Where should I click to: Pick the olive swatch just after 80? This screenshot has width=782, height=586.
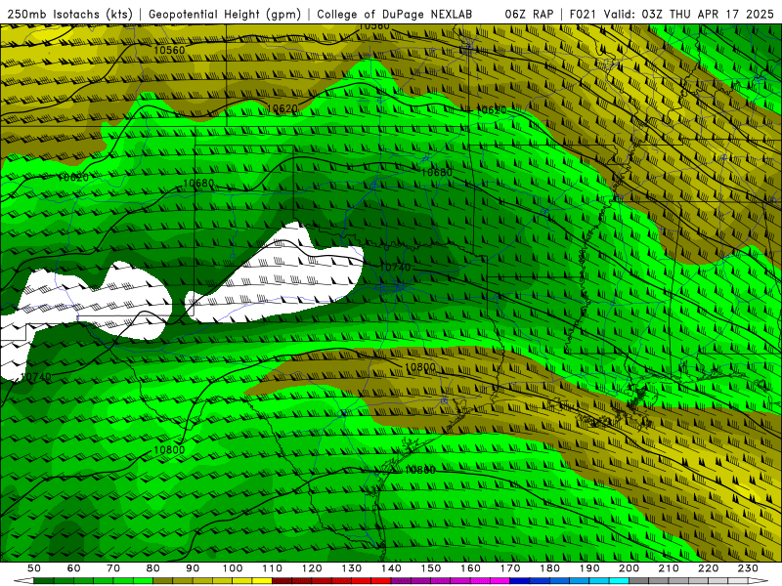(162, 581)
